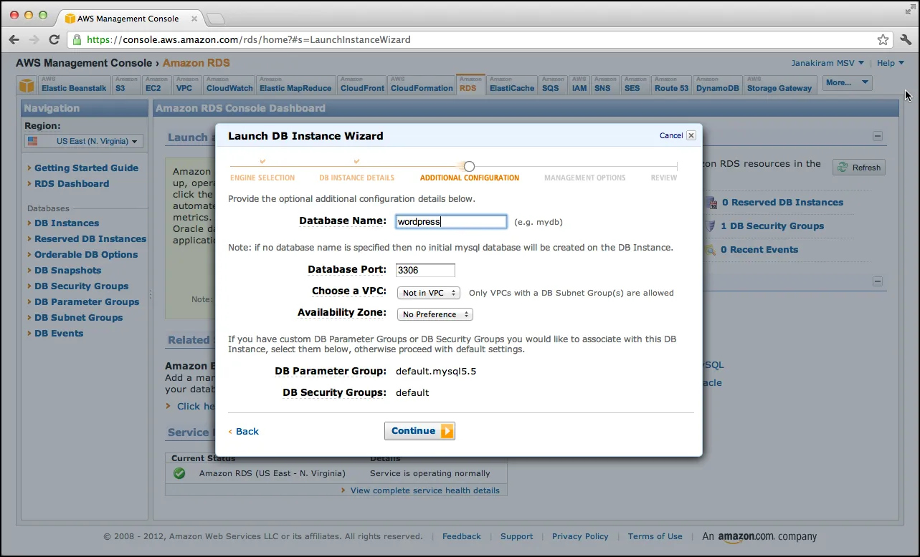Viewport: 920px width, 557px height.
Task: Click View complete service health details
Action: tap(425, 490)
